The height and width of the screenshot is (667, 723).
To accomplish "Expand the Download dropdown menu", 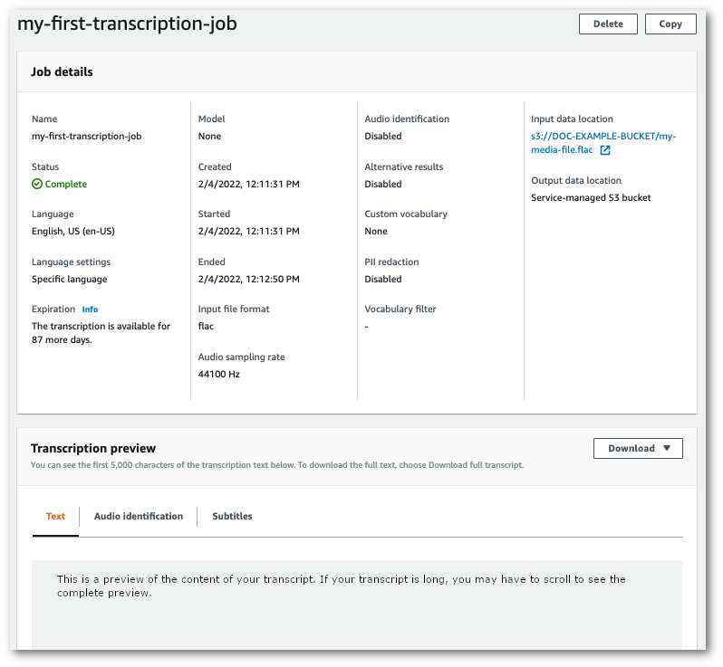I will click(x=638, y=448).
